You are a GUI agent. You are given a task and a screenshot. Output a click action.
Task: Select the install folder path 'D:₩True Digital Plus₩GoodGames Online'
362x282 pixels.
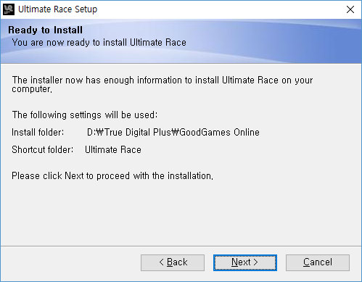click(x=173, y=133)
